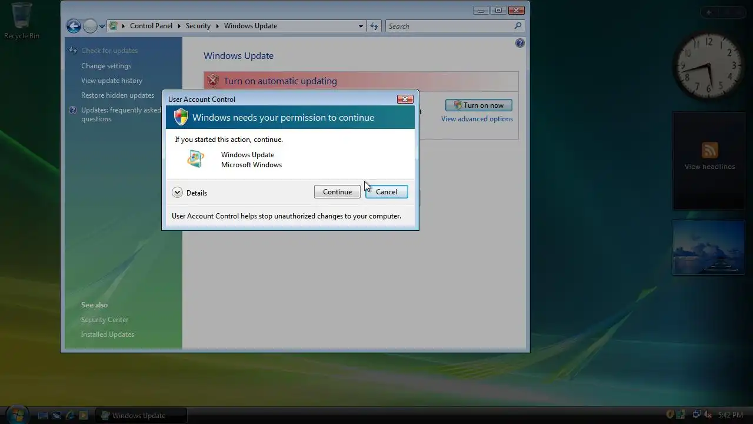Close the User Account Control dialog

tap(405, 99)
